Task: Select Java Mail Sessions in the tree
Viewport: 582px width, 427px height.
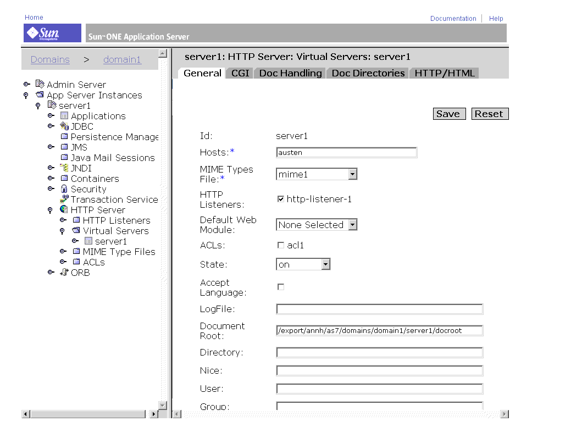Action: point(113,158)
